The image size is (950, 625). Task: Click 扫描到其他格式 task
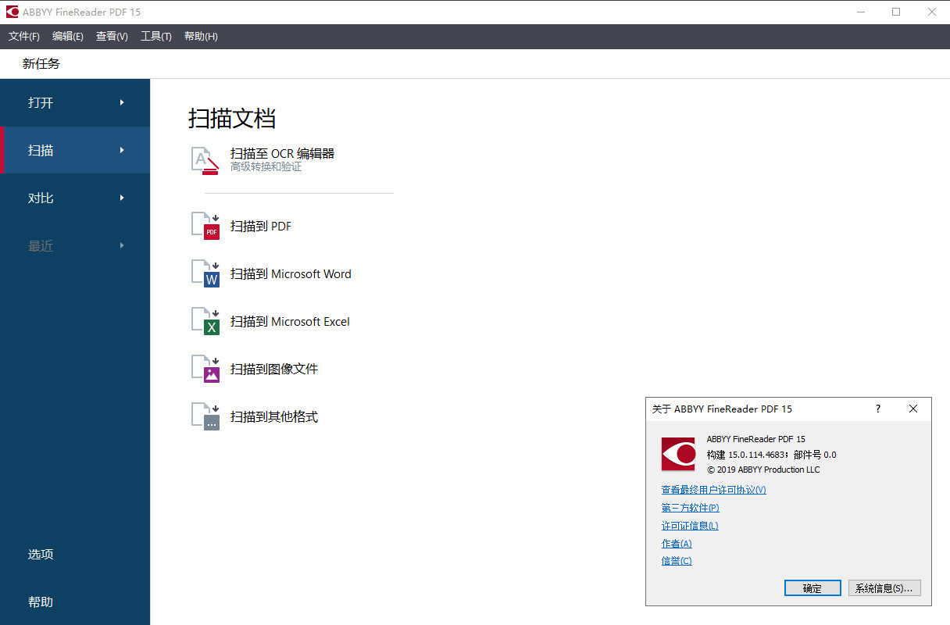point(274,416)
